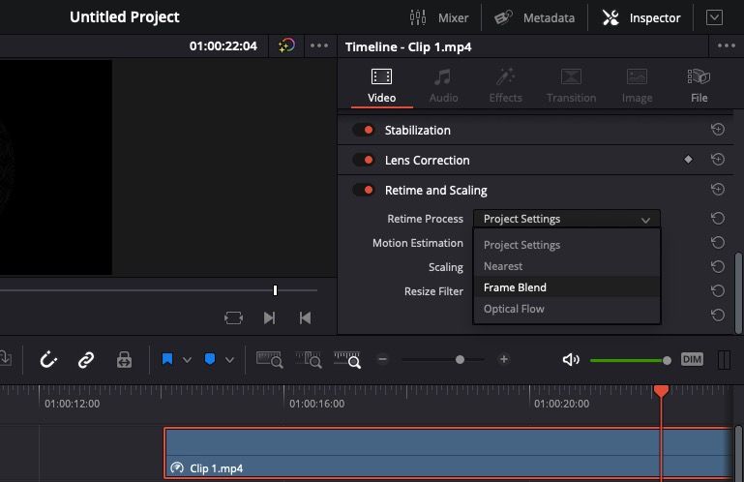Toggle timeline snapping magnet icon
This screenshot has width=744, height=482.
click(48, 360)
